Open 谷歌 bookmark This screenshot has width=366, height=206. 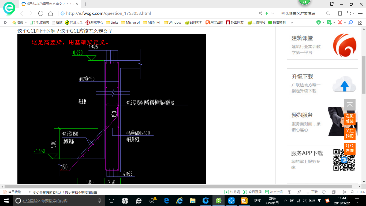[57, 23]
